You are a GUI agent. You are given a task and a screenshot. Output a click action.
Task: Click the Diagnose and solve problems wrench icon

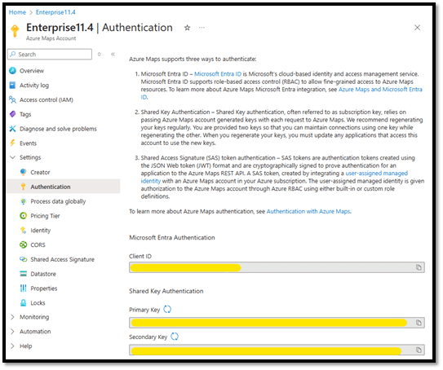[12, 129]
